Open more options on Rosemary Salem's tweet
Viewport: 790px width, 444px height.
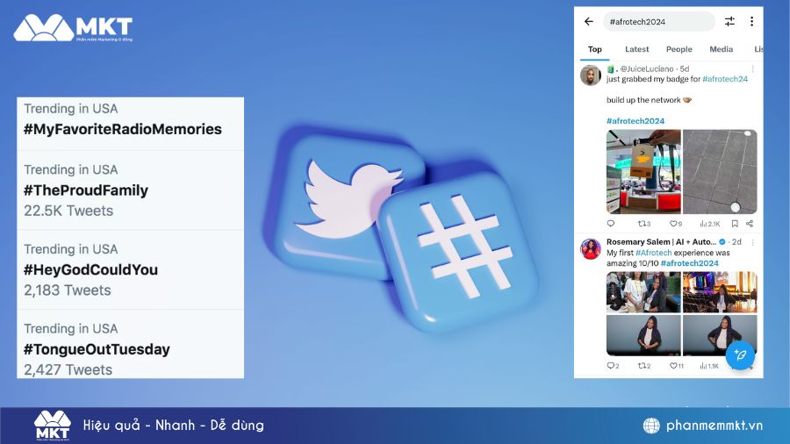pos(753,242)
